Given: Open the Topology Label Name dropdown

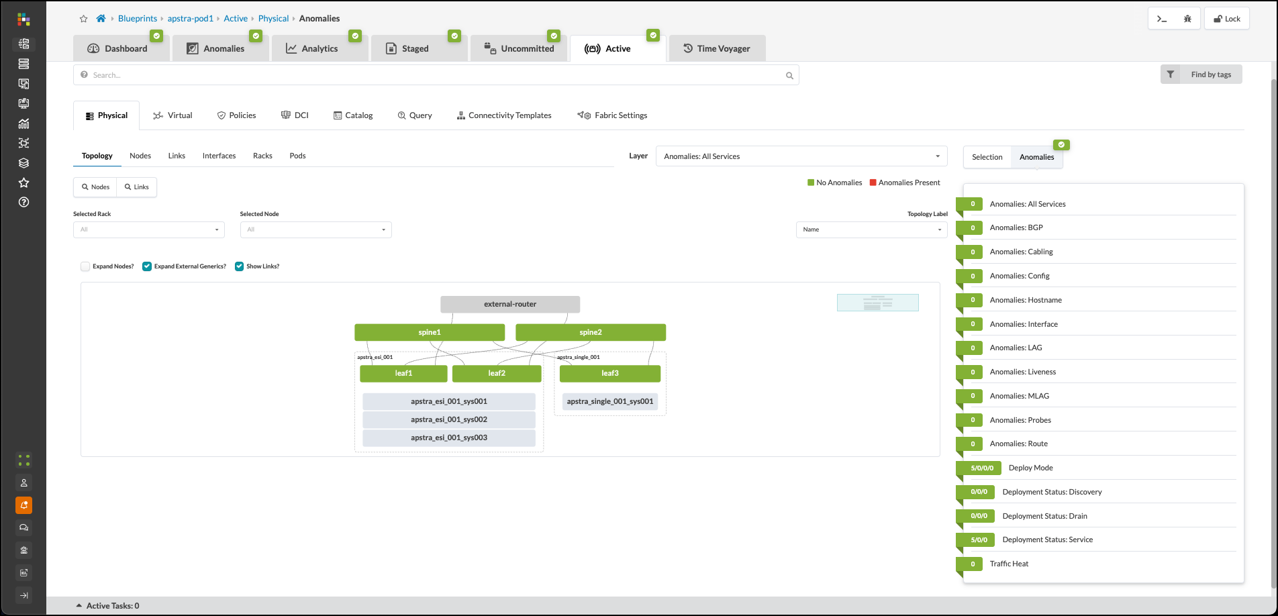Looking at the screenshot, I should [x=871, y=229].
